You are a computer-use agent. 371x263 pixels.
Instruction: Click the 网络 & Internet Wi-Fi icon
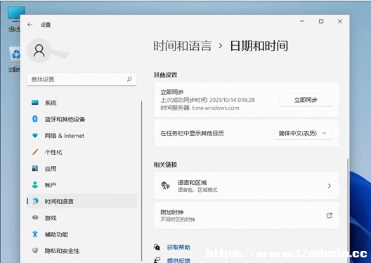click(35, 136)
